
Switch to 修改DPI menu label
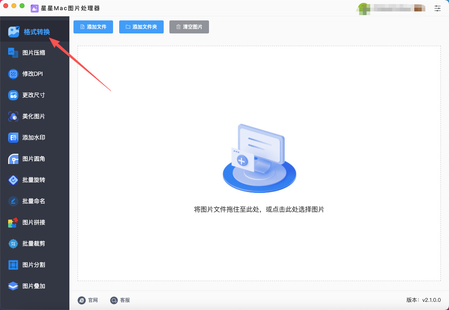point(33,74)
